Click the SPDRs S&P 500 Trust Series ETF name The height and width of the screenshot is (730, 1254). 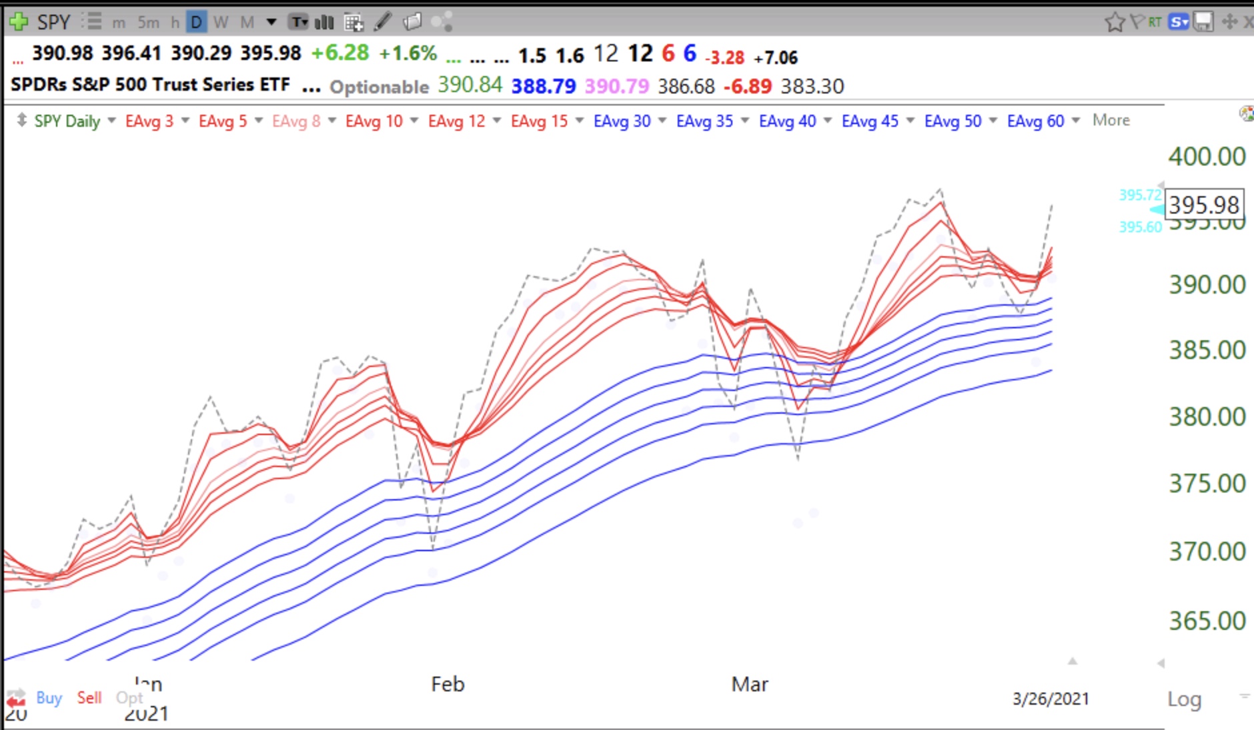pyautogui.click(x=150, y=85)
